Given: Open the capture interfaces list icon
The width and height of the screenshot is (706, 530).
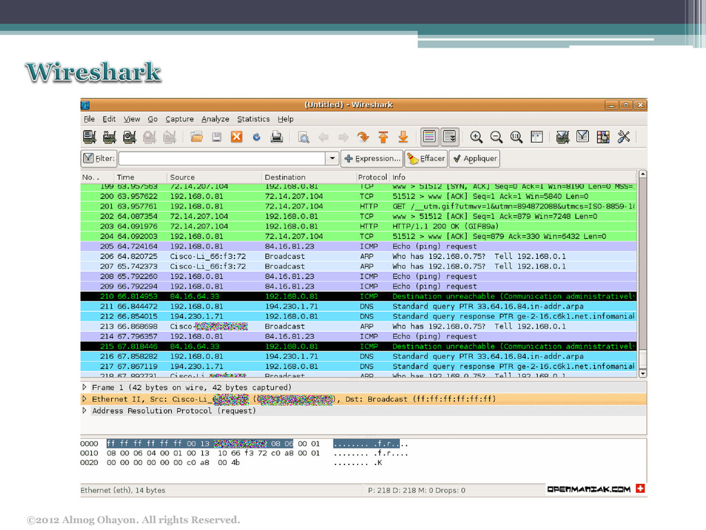Looking at the screenshot, I should 90,137.
